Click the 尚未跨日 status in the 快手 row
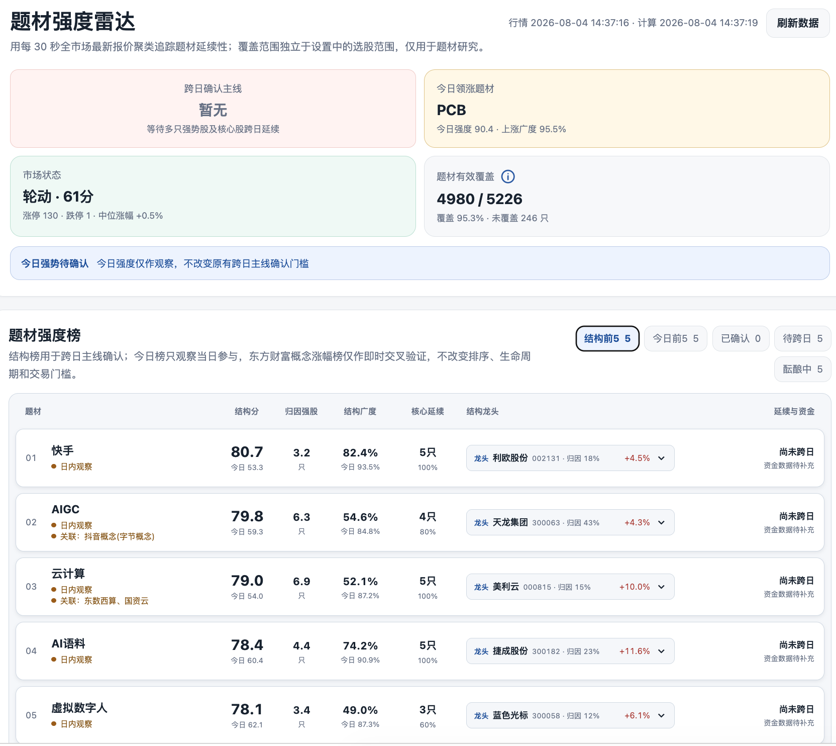The width and height of the screenshot is (836, 746). point(797,452)
